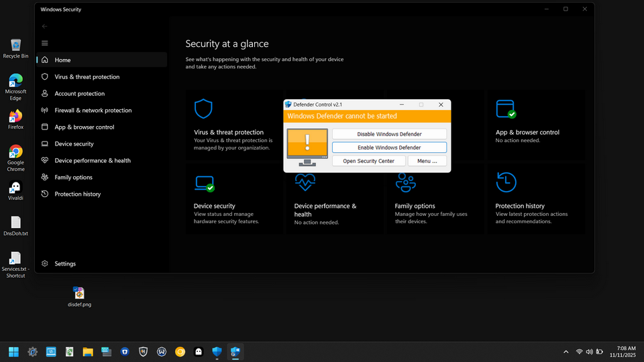Image resolution: width=644 pixels, height=362 pixels.
Task: Select disdef.png file on desktop
Action: click(x=79, y=297)
